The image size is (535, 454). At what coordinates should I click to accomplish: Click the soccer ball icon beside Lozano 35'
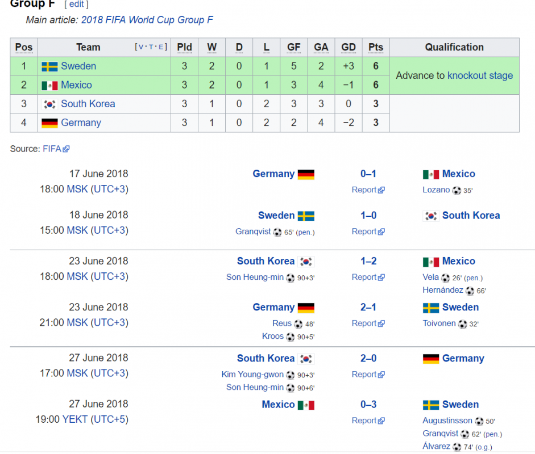pyautogui.click(x=457, y=190)
